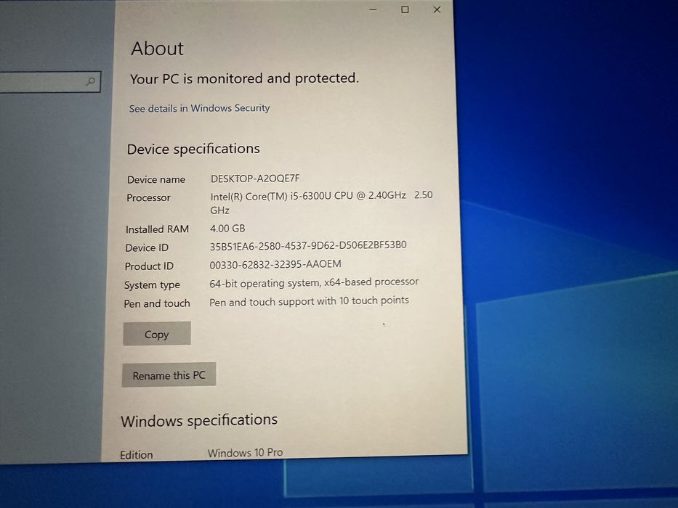Click the Device ID label
Viewport: 678px width, 508px height.
[x=147, y=247]
